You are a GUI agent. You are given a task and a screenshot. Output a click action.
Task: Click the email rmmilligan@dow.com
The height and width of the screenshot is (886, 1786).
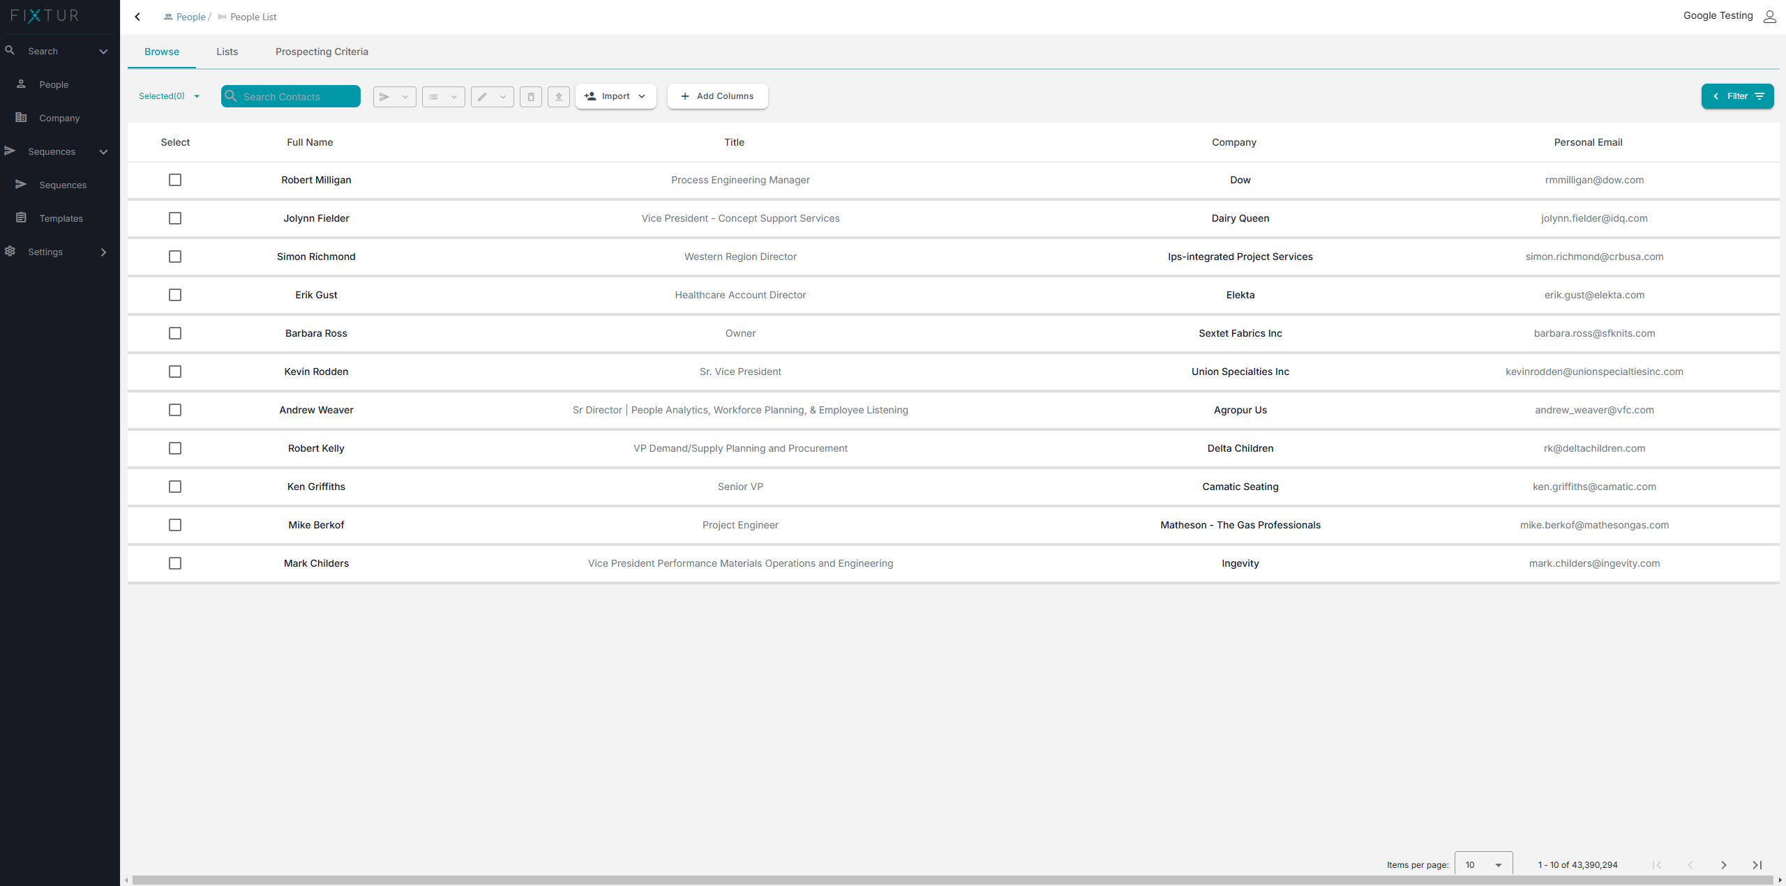pyautogui.click(x=1594, y=180)
